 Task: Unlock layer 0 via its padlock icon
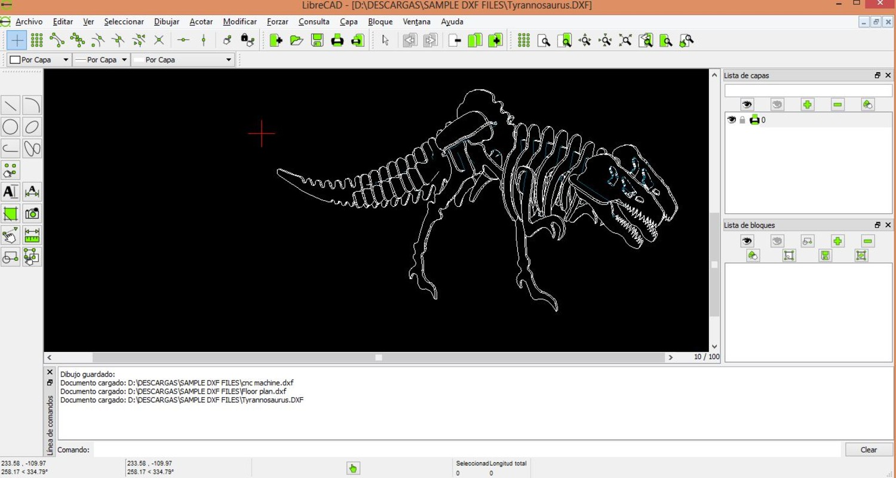pos(742,119)
